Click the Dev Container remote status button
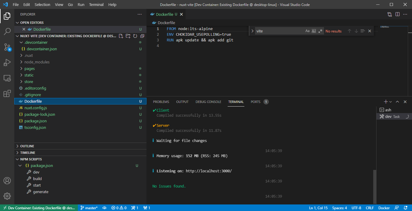 click(x=39, y=208)
